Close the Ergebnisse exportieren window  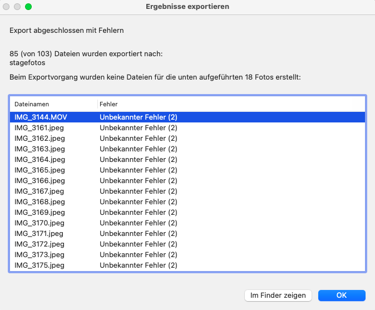point(7,7)
